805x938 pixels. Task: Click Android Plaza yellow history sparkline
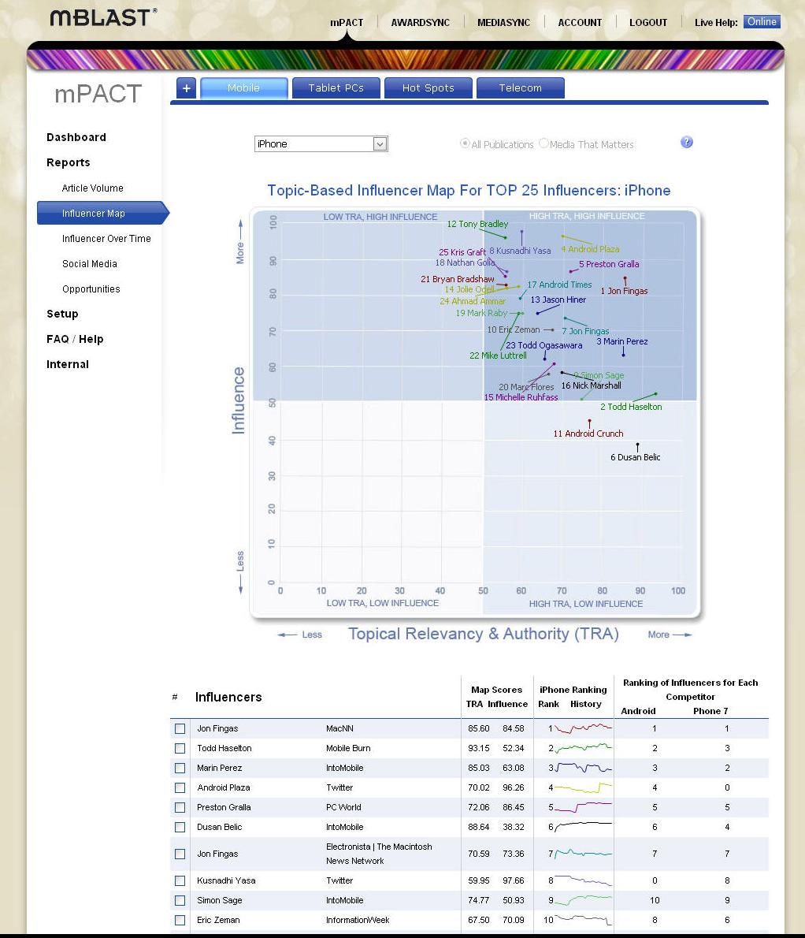pyautogui.click(x=584, y=787)
